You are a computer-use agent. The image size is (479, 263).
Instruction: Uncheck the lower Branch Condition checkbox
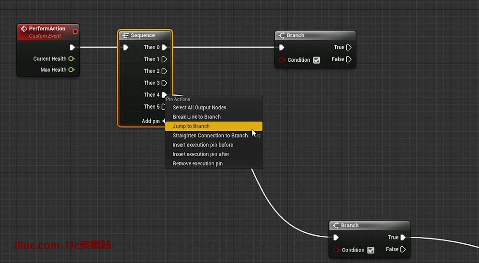coord(371,250)
